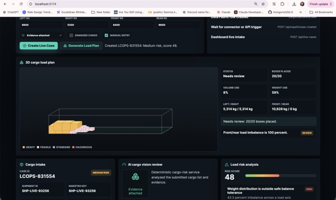Viewport: 336px width, 200px height.
Task: Go forward using the browser forward arrow
Action: pos(13,4)
